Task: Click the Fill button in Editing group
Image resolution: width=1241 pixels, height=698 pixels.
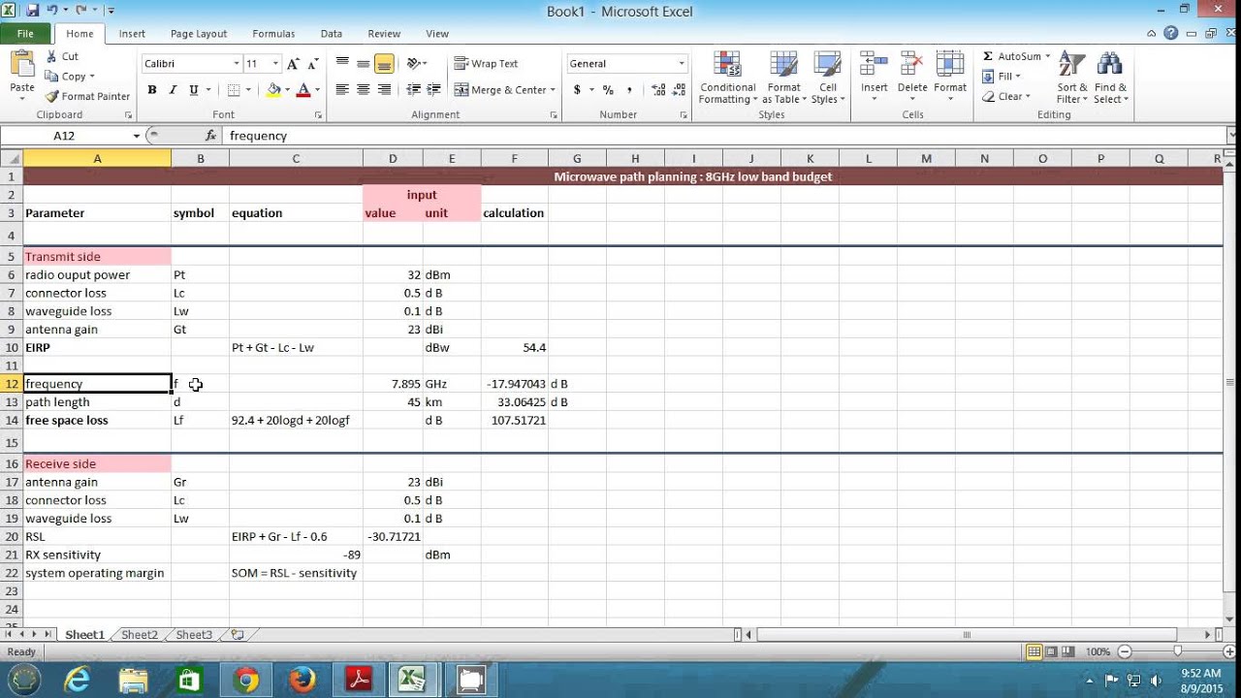Action: pos(1002,77)
